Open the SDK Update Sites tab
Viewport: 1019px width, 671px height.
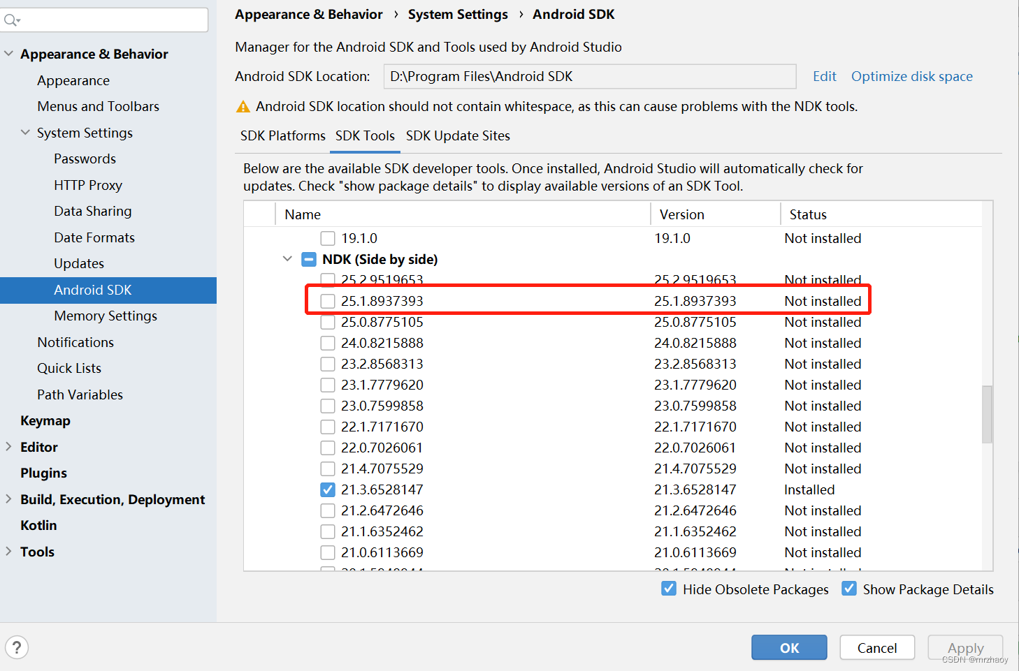[x=458, y=135]
